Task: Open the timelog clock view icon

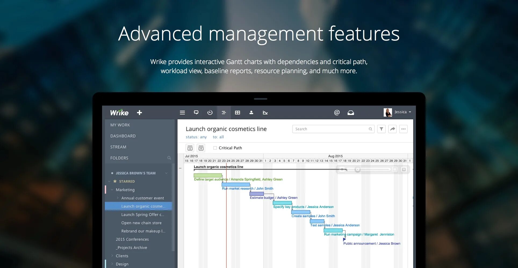Action: coord(210,113)
